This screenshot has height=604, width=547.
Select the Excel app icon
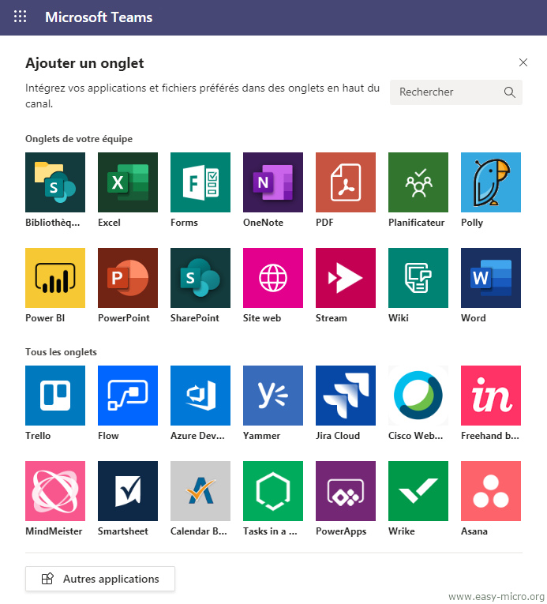[x=128, y=182]
